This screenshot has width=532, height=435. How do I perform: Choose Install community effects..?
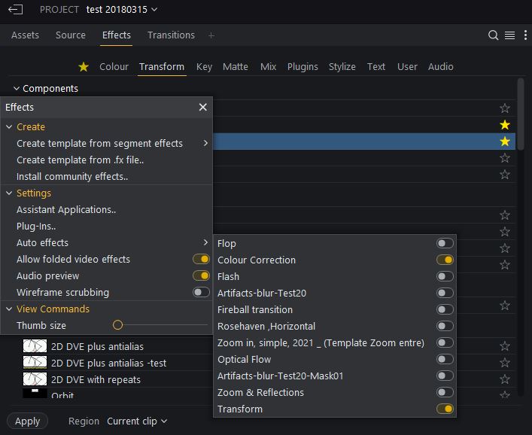[72, 176]
